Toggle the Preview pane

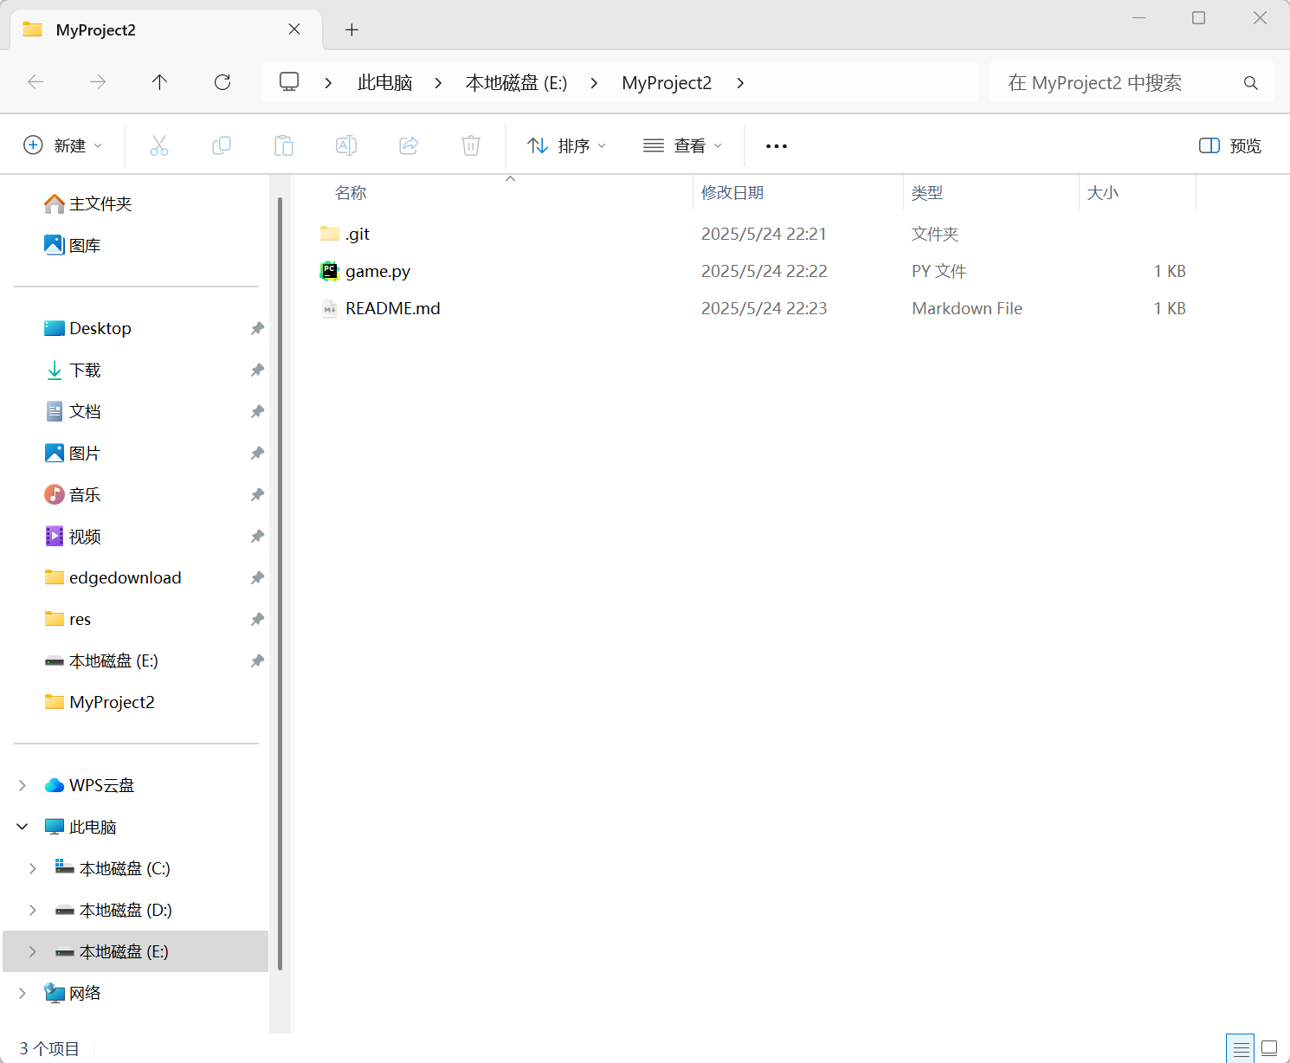click(x=1230, y=145)
